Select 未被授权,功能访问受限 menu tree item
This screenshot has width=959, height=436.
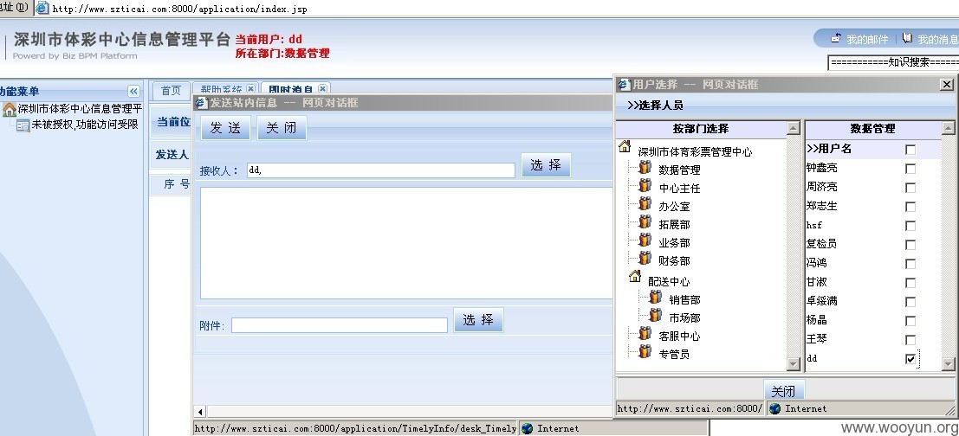[85, 125]
